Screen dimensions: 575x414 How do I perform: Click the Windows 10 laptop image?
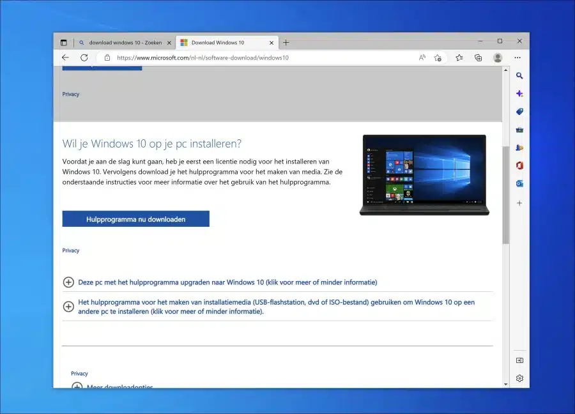point(424,175)
